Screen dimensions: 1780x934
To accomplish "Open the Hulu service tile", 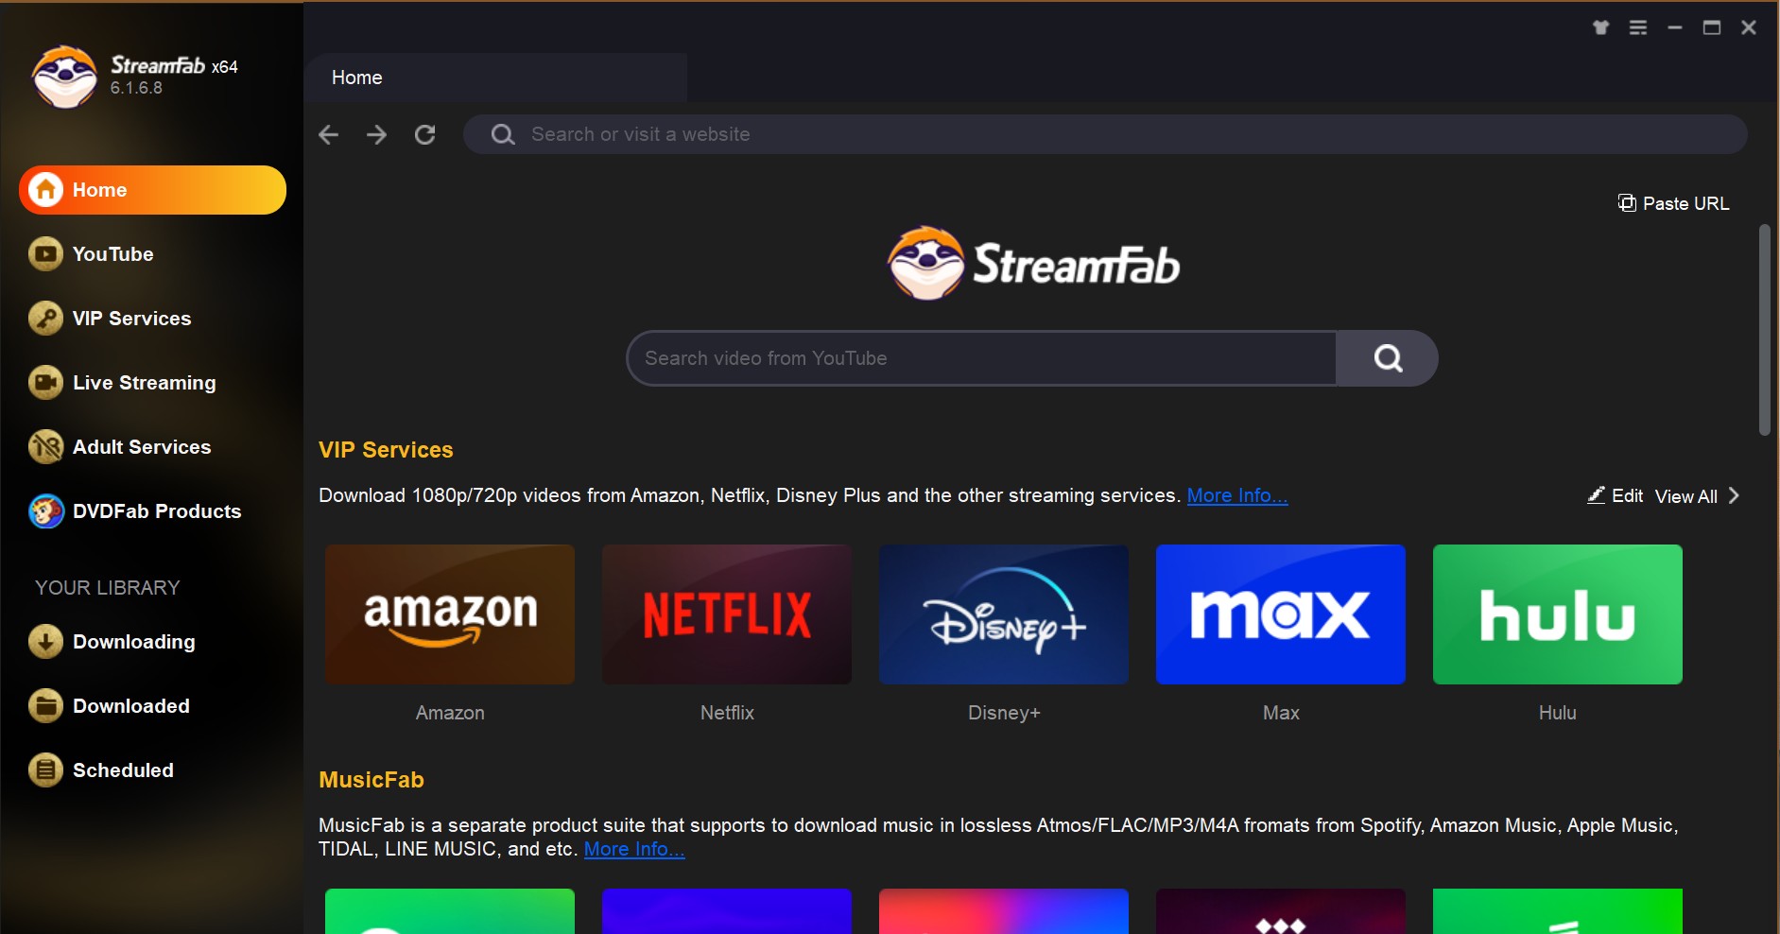I will tap(1558, 614).
